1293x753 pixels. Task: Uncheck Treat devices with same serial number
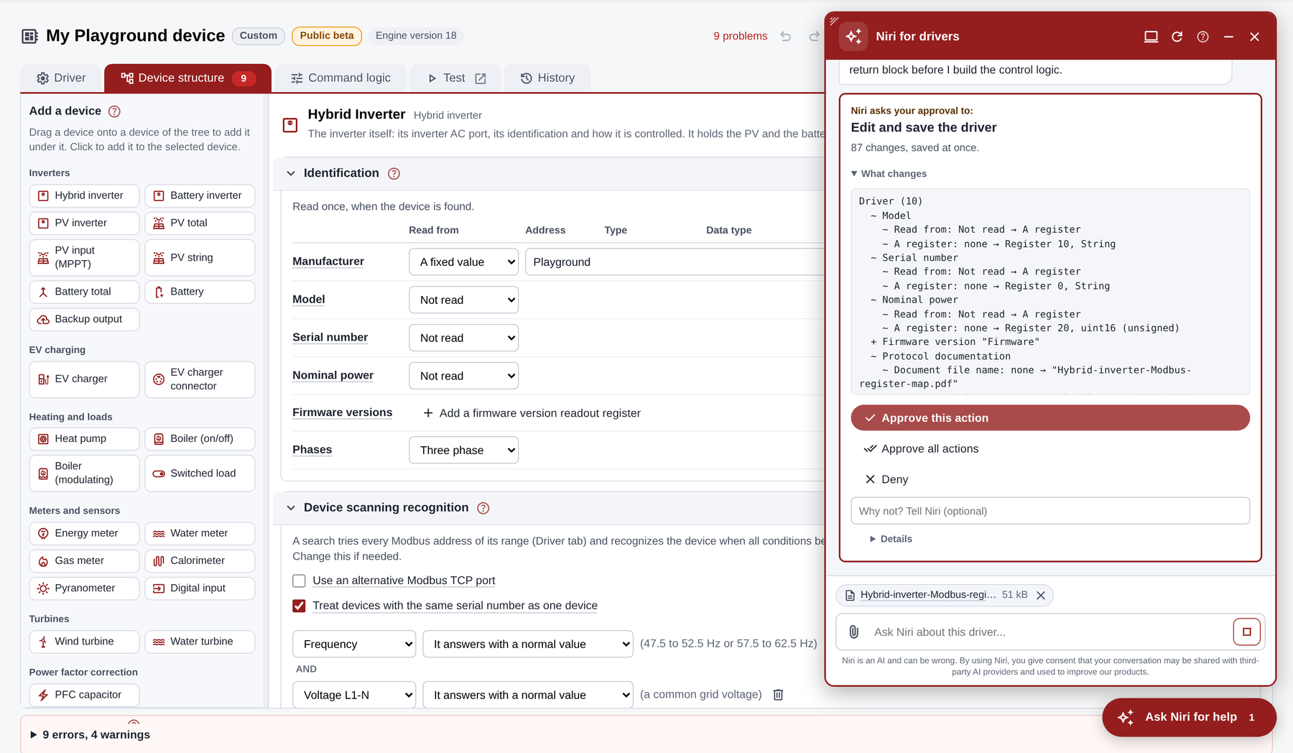pyautogui.click(x=299, y=606)
